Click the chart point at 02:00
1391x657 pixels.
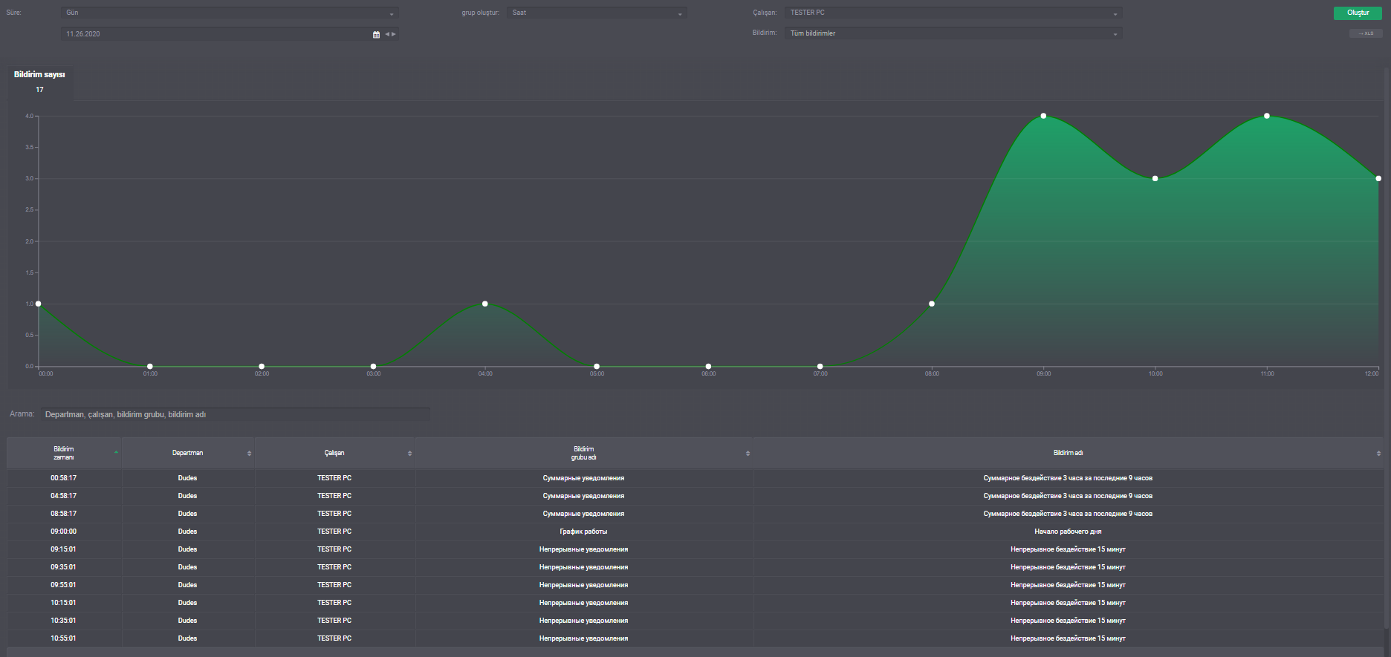(x=262, y=366)
